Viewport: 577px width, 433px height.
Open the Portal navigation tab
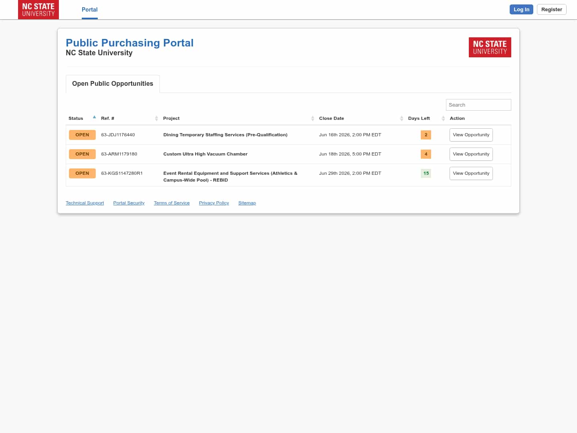click(90, 10)
